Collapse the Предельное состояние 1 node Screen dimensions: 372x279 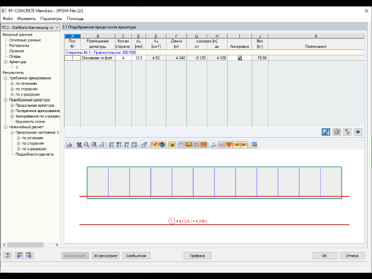coord(12,133)
